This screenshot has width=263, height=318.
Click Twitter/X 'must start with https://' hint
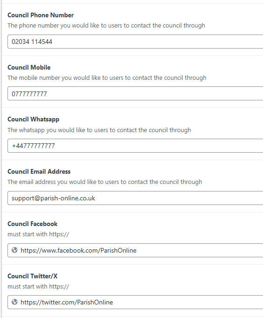(x=38, y=287)
